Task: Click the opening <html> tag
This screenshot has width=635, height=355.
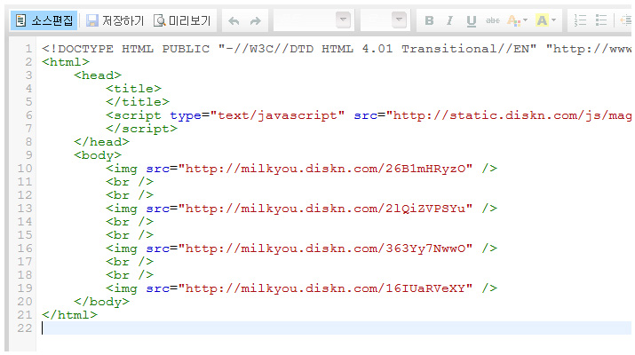Action: pyautogui.click(x=66, y=62)
